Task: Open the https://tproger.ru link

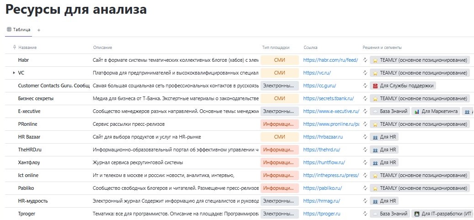Action: 322,214
